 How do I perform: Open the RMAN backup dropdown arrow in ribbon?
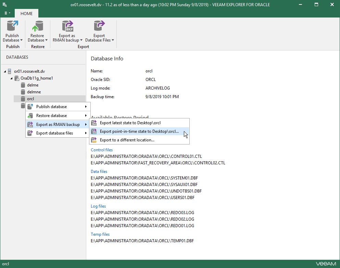pos(81,40)
